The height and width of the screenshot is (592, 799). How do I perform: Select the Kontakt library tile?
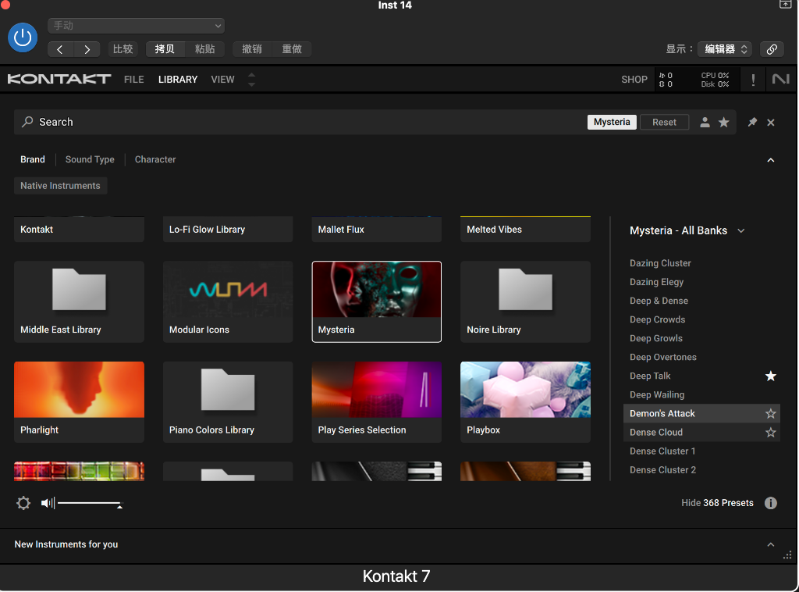(79, 230)
